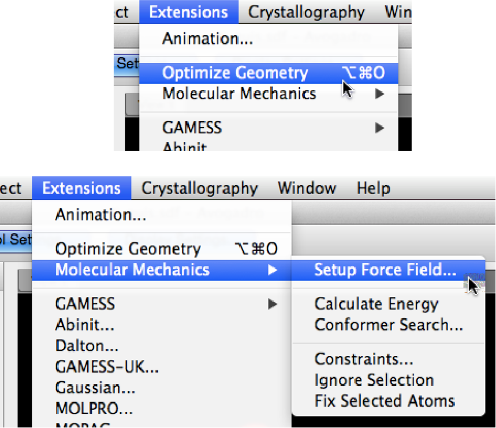
Task: Select Abinit... in the lower menu
Action: pos(84,325)
